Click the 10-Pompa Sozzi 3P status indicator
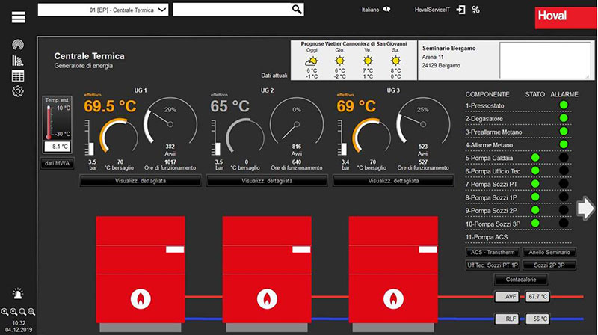Image resolution: width=598 pixels, height=335 pixels. coord(535,223)
